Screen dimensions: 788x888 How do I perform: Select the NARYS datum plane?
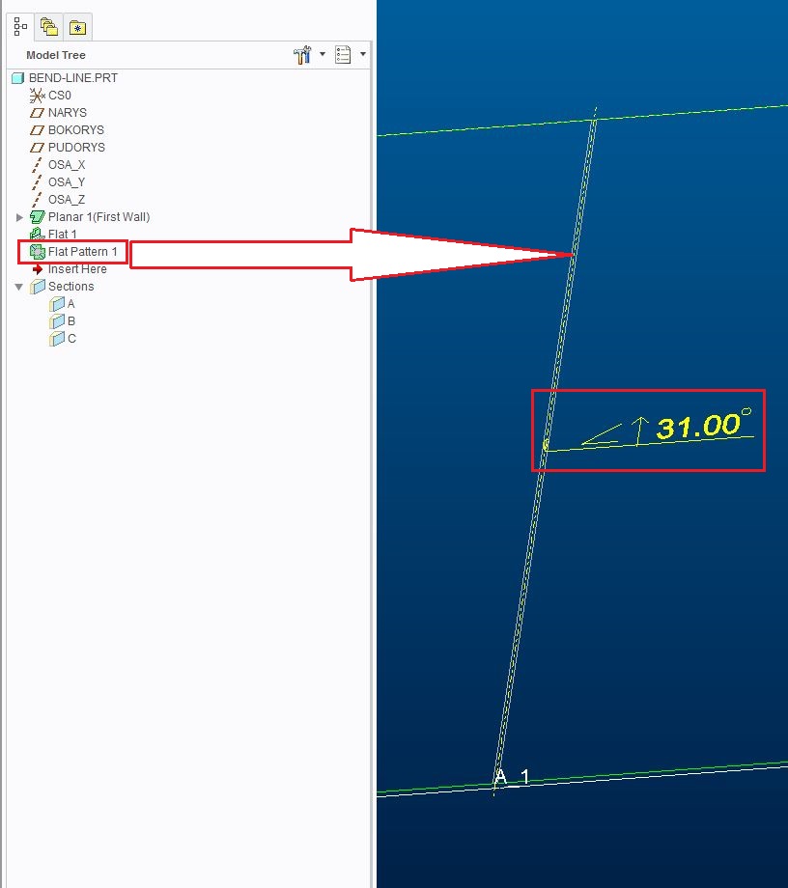coord(67,112)
